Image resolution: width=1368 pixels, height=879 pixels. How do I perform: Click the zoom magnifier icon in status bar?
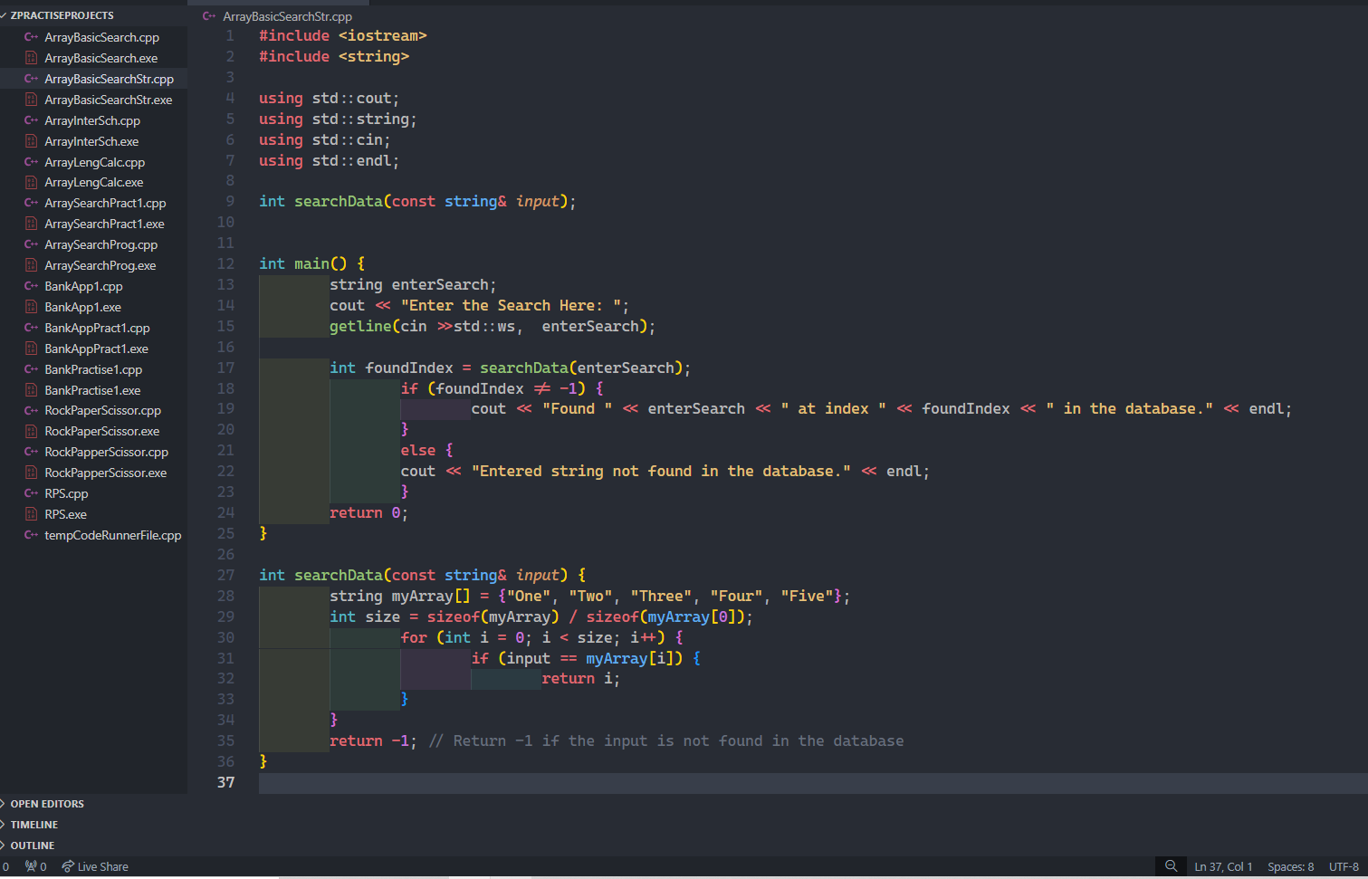point(1171,866)
